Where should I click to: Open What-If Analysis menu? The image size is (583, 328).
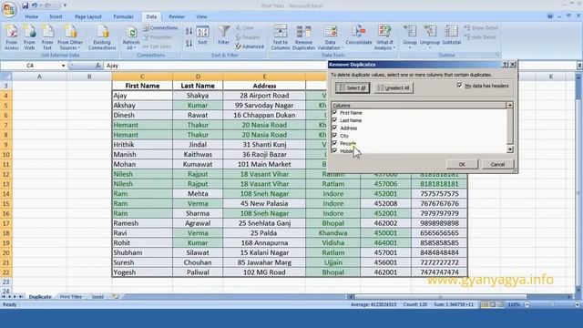coord(384,37)
